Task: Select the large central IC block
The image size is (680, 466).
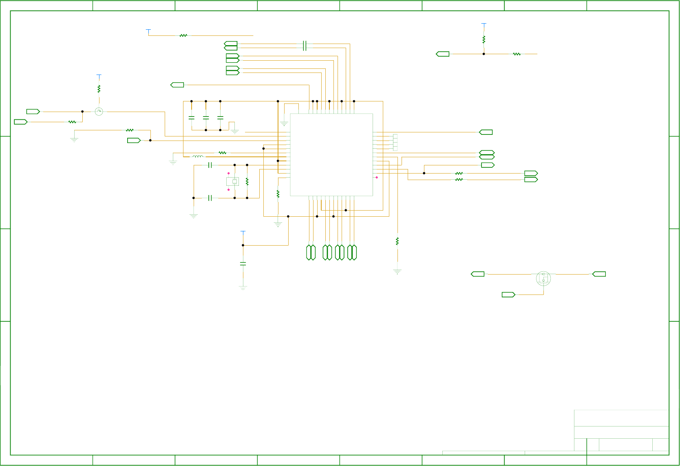Action: coord(331,155)
